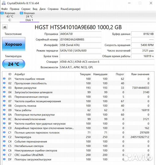Click the Порог column header
Screen dimensions: 156x165
(120, 74)
